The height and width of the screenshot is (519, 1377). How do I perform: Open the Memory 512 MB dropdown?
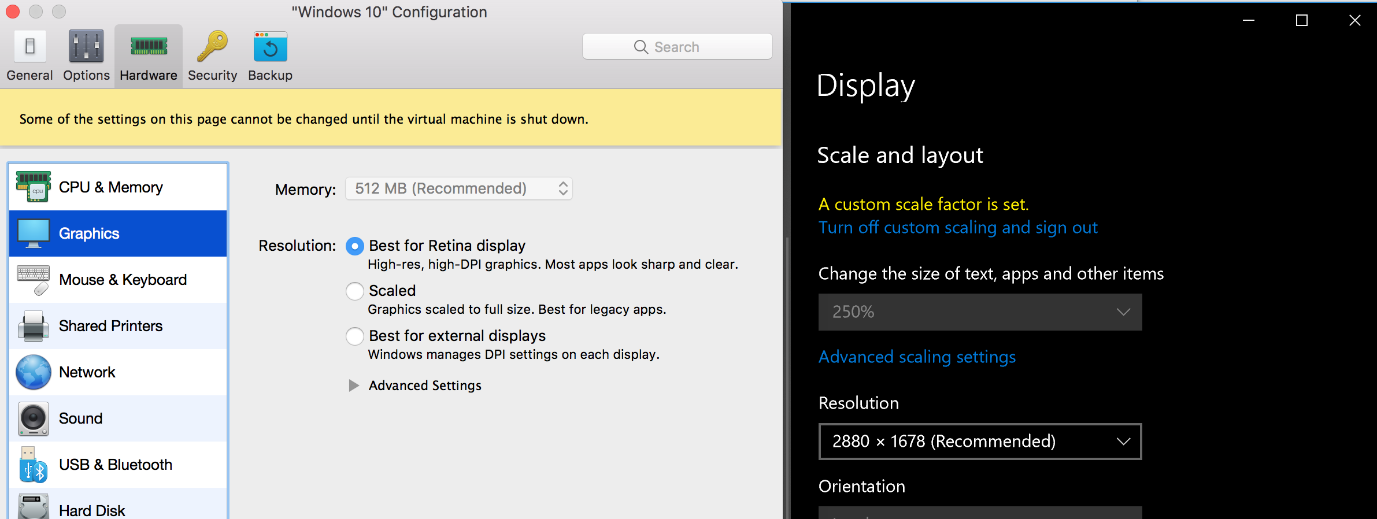[x=459, y=188]
